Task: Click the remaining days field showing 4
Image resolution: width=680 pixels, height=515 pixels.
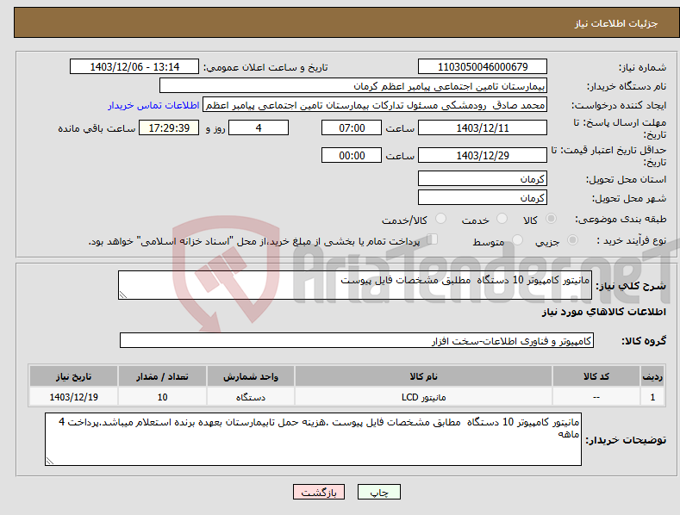Action: [x=259, y=127]
